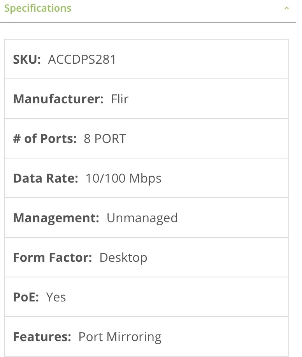Click the Features label

pos(42,337)
